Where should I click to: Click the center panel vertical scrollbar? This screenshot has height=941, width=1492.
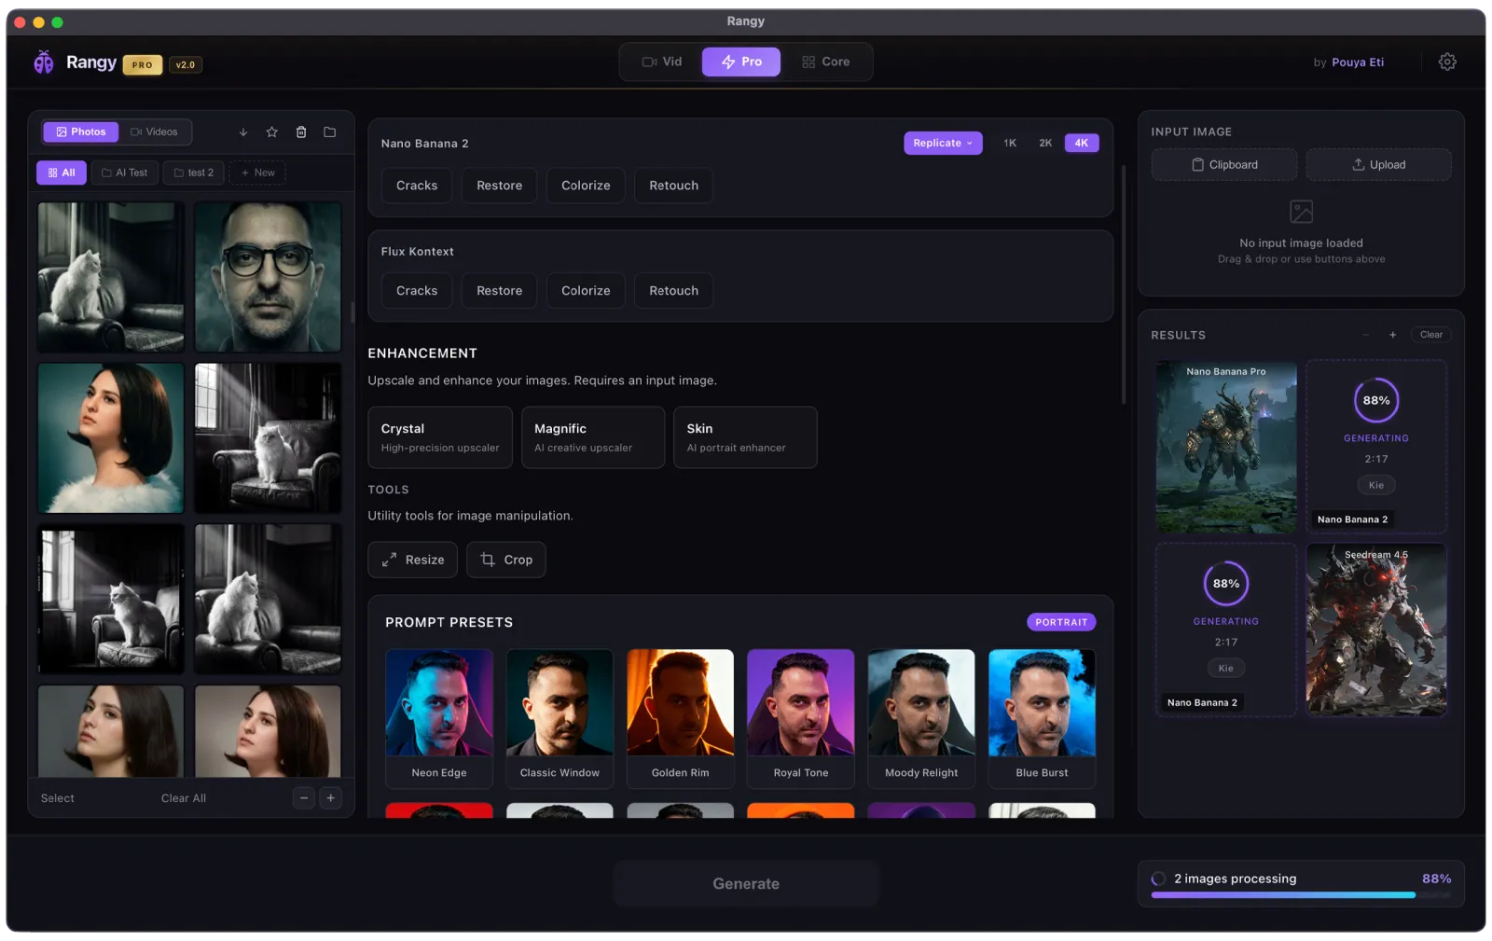point(1123,284)
